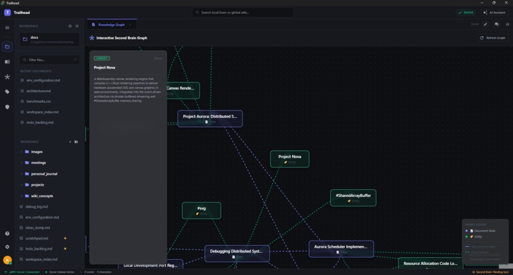Select the #svg graph node
The width and height of the screenshot is (513, 275).
pos(202,211)
